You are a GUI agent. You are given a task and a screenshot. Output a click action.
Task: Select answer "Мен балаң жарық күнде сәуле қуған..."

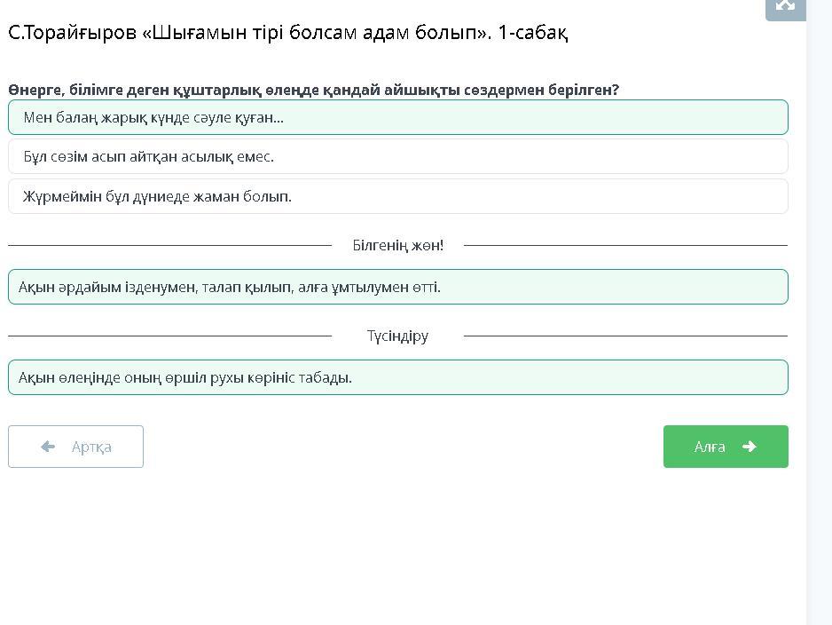(397, 117)
